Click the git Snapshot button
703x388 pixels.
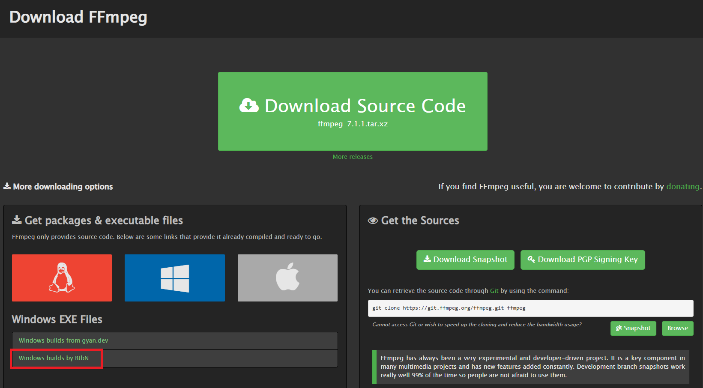click(x=633, y=328)
